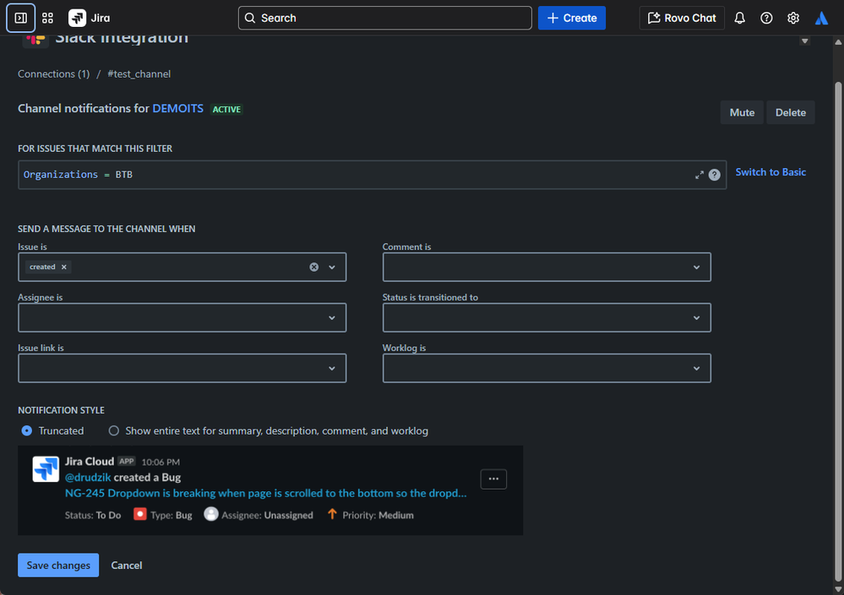Open notifications bell
Screen dimensions: 844x595
coord(739,18)
